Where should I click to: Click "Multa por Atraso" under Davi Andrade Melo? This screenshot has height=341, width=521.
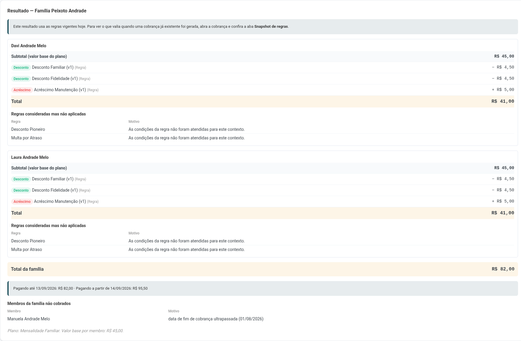[x=27, y=138]
